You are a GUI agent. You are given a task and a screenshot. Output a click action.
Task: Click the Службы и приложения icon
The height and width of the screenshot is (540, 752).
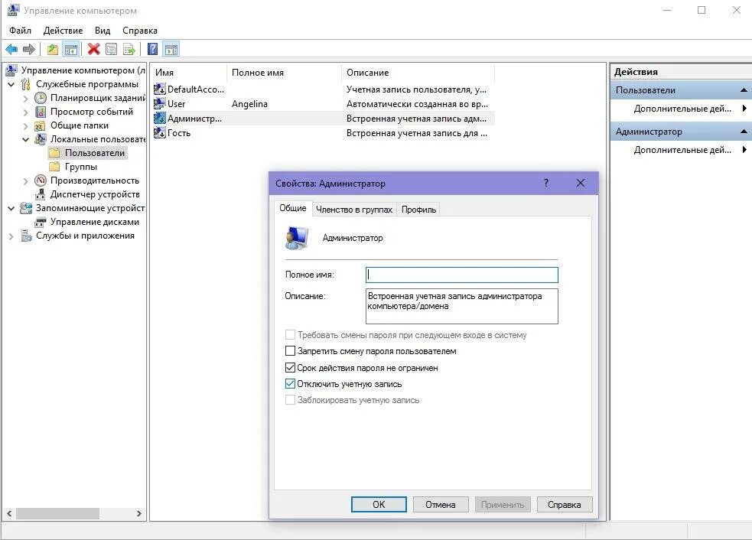click(x=26, y=236)
